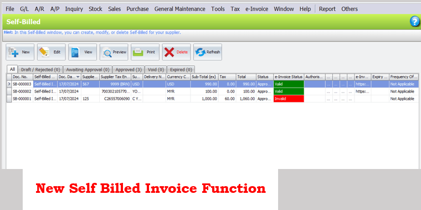Open the A/P menu
The height and width of the screenshot is (210, 421).
pyautogui.click(x=55, y=9)
